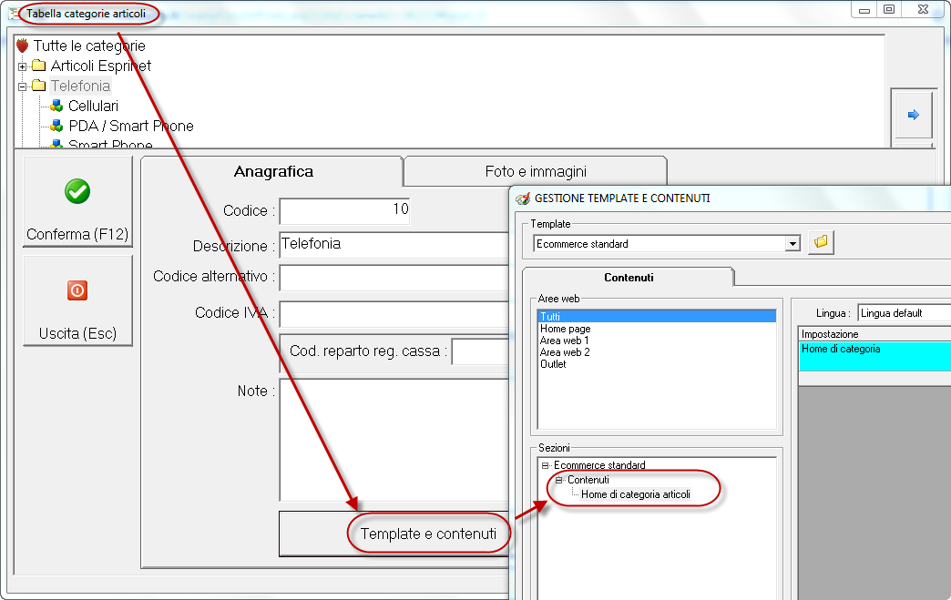Screen dimensions: 951x600
Task: Click the Home di categoria highlighted row
Action: click(x=874, y=356)
